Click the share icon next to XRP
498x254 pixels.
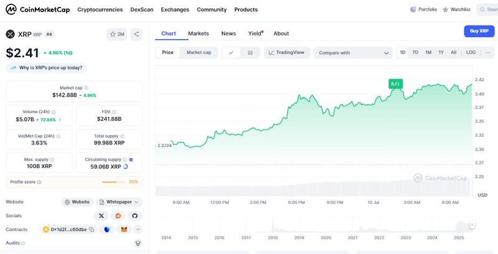[136, 34]
